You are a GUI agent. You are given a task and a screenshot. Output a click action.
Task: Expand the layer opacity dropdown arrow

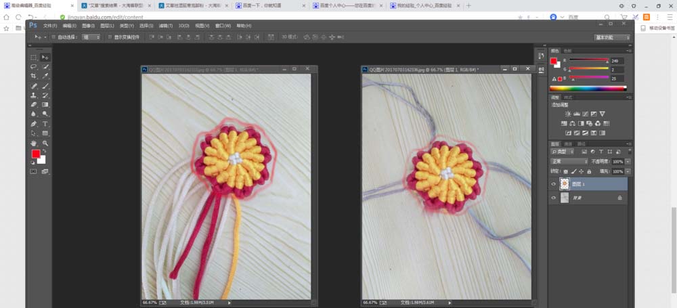tap(628, 162)
